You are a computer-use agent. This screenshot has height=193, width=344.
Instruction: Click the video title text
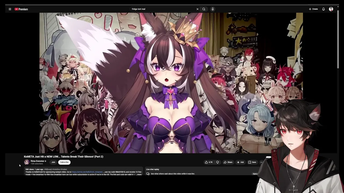[63, 157]
